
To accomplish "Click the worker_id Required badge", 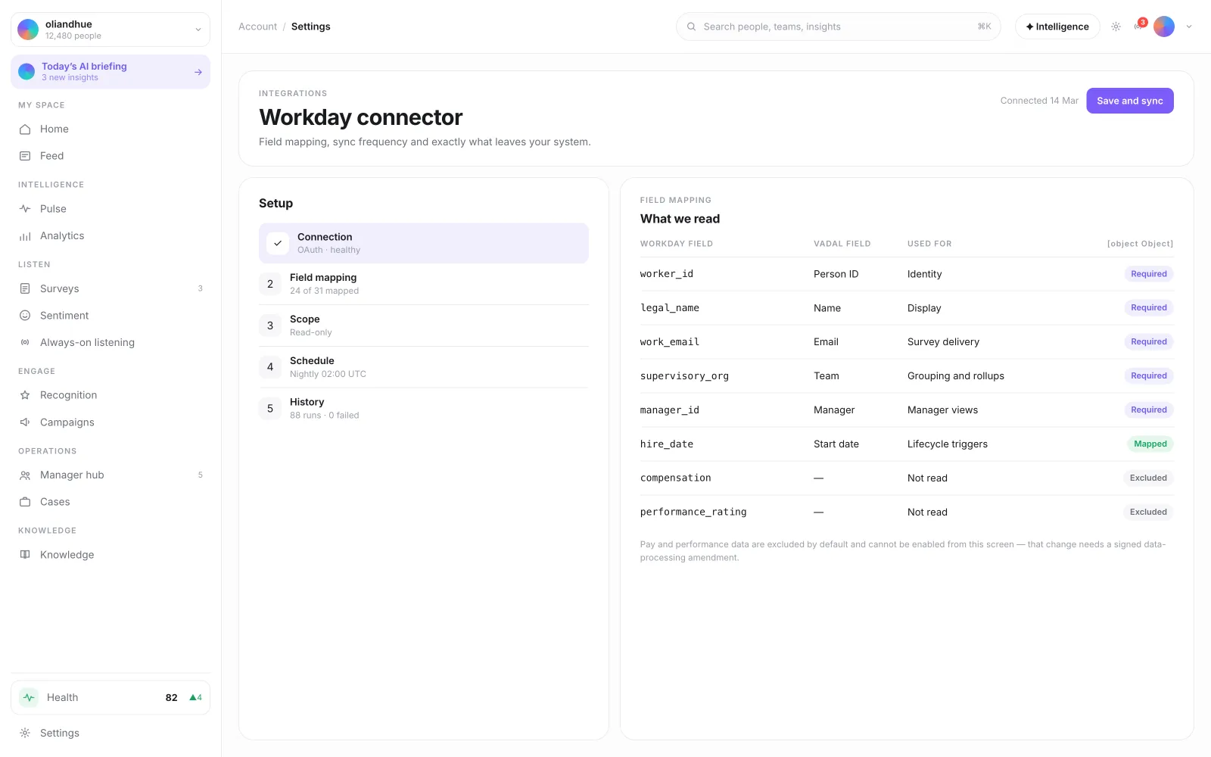I will click(1149, 274).
